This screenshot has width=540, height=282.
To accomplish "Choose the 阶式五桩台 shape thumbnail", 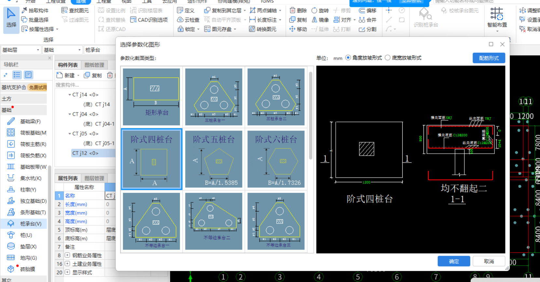I will (214, 159).
